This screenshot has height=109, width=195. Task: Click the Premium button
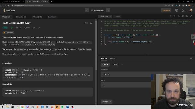pos(166,10)
